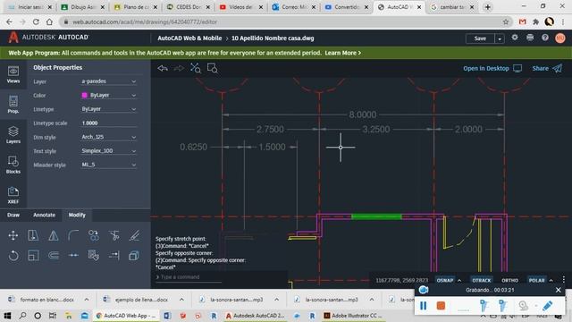Open the user account avatar
The height and width of the screenshot is (322, 572).
(560, 38)
